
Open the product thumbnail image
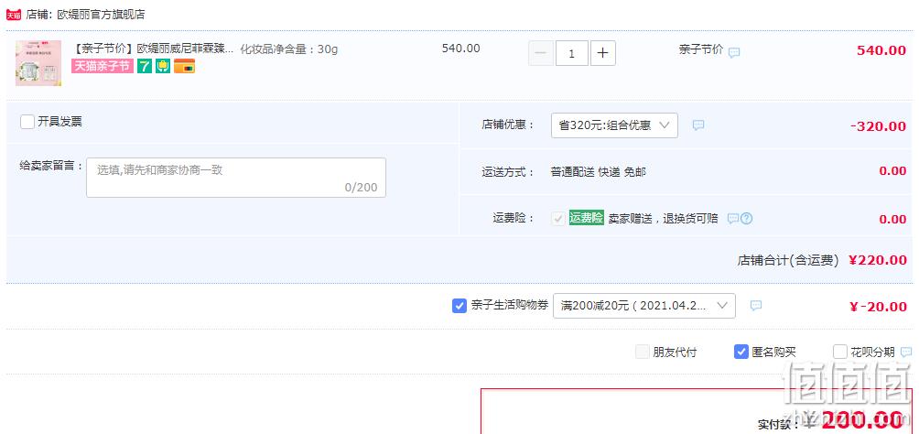tap(38, 63)
